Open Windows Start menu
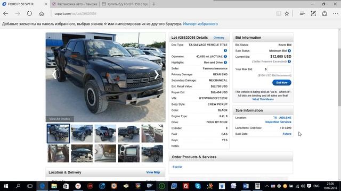341x191 pixels. (x=6, y=186)
